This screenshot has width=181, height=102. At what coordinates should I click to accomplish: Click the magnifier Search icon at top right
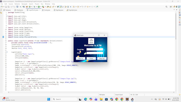(x=166, y=7)
